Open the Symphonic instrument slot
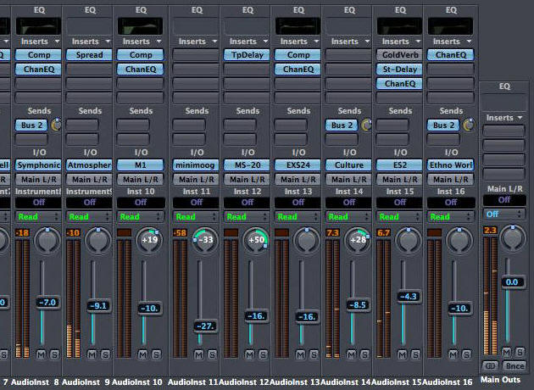 click(38, 165)
